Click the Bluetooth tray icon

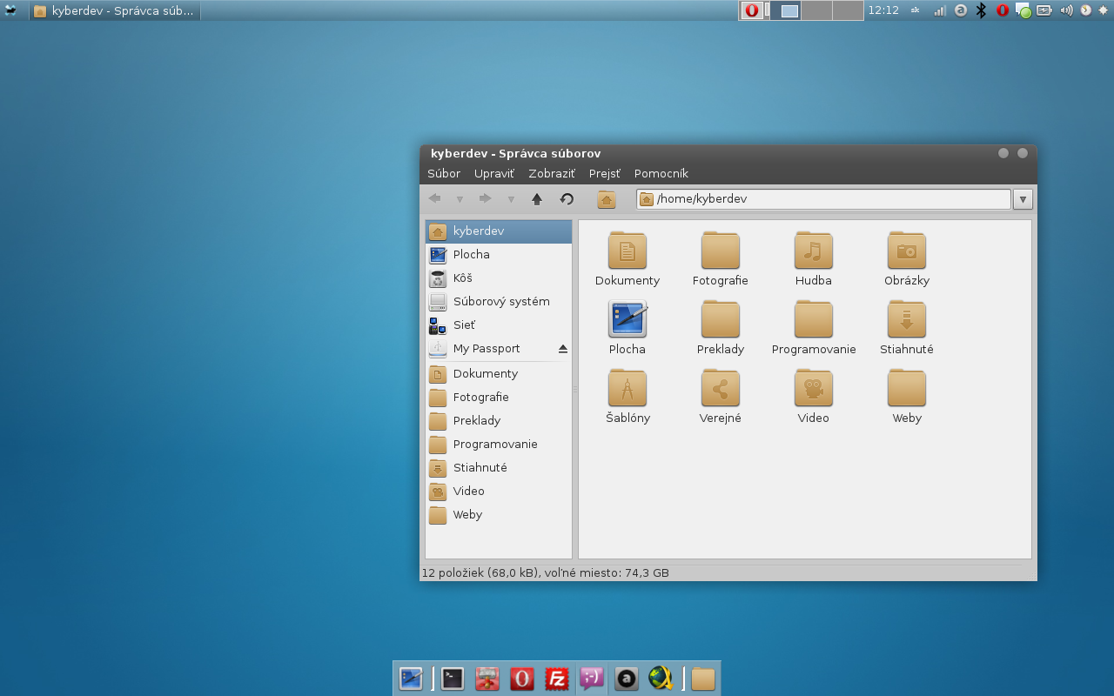982,10
